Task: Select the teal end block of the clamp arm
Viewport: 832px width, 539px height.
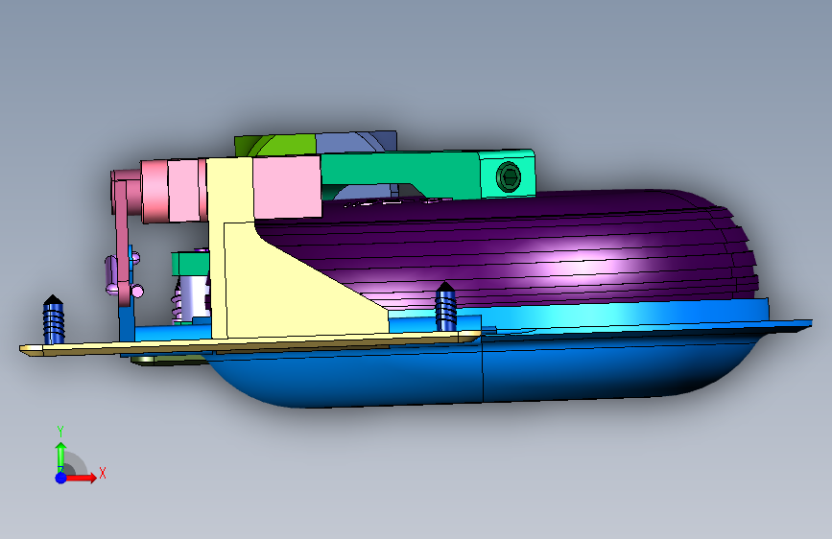Action: (x=507, y=174)
